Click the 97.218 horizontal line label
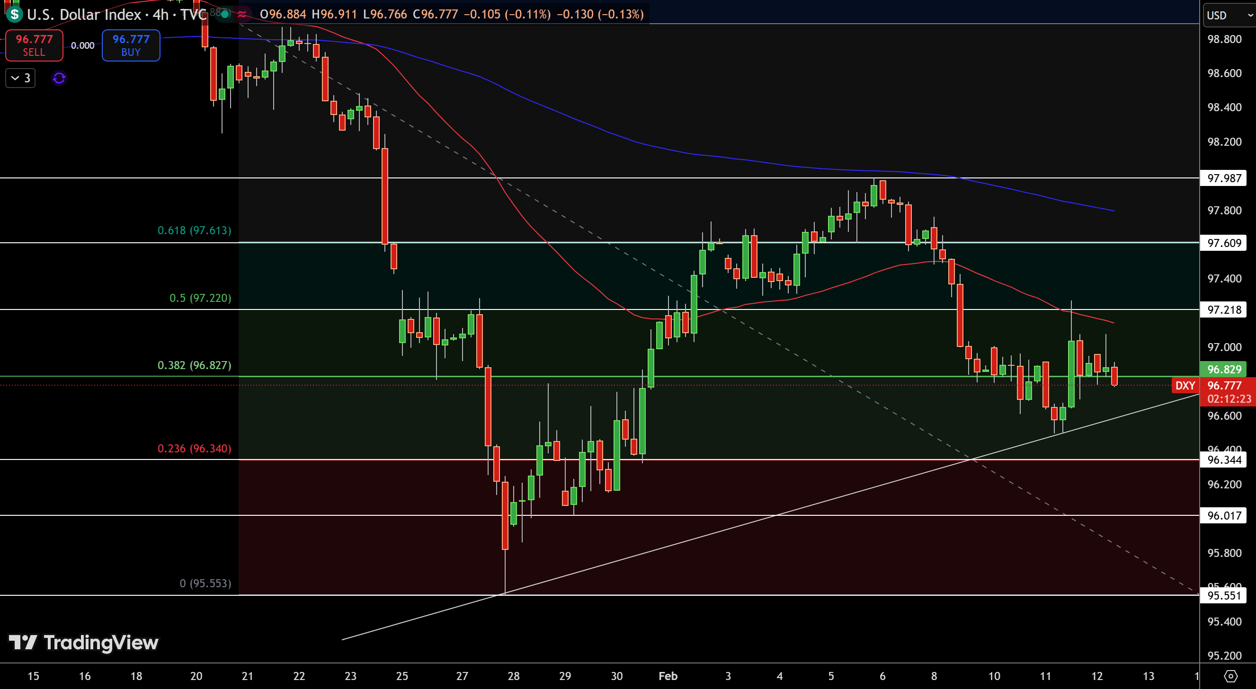Image resolution: width=1256 pixels, height=689 pixels. click(1223, 309)
